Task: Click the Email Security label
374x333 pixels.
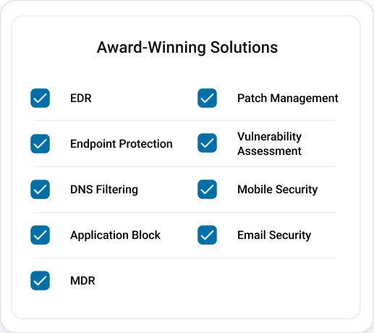Action: coord(274,235)
